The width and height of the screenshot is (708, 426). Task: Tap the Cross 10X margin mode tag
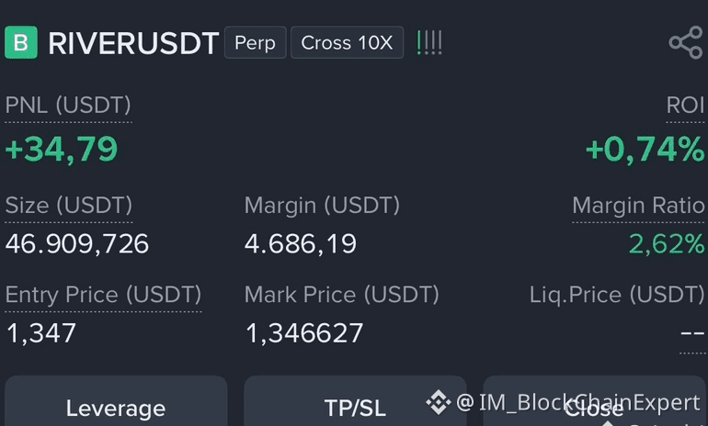coord(347,42)
